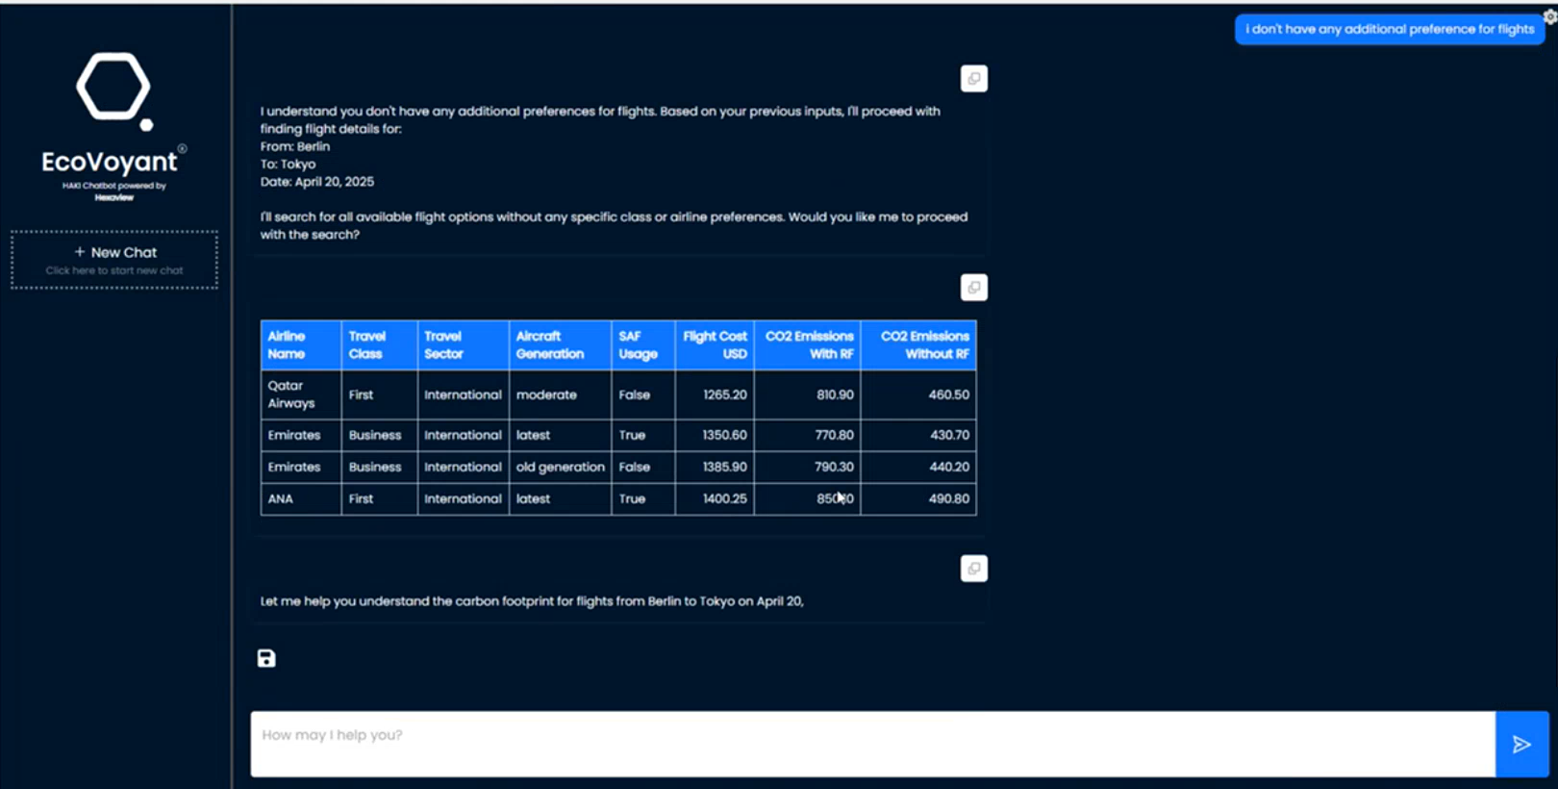The height and width of the screenshot is (789, 1558).
Task: Click the SAF Usage column header
Action: (x=642, y=345)
